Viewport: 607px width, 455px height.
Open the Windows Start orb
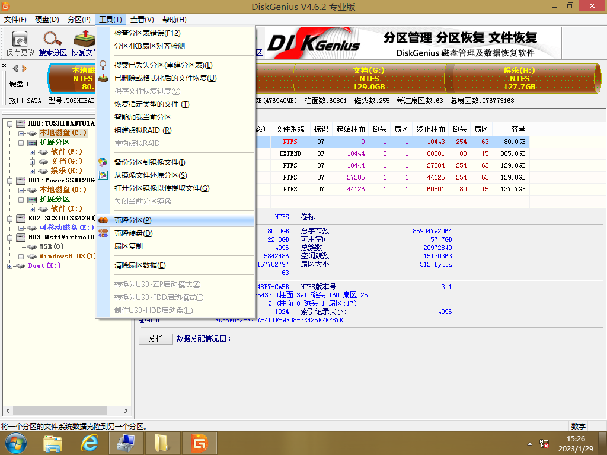(x=15, y=443)
